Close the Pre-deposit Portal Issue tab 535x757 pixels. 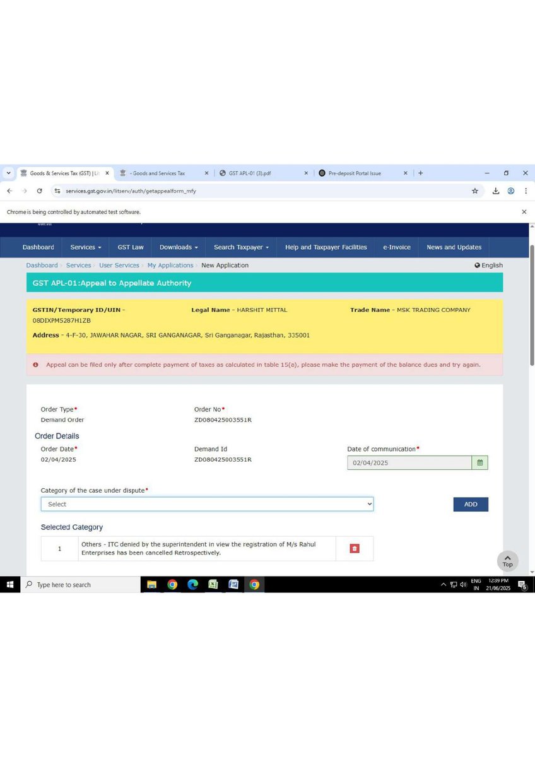[406, 173]
